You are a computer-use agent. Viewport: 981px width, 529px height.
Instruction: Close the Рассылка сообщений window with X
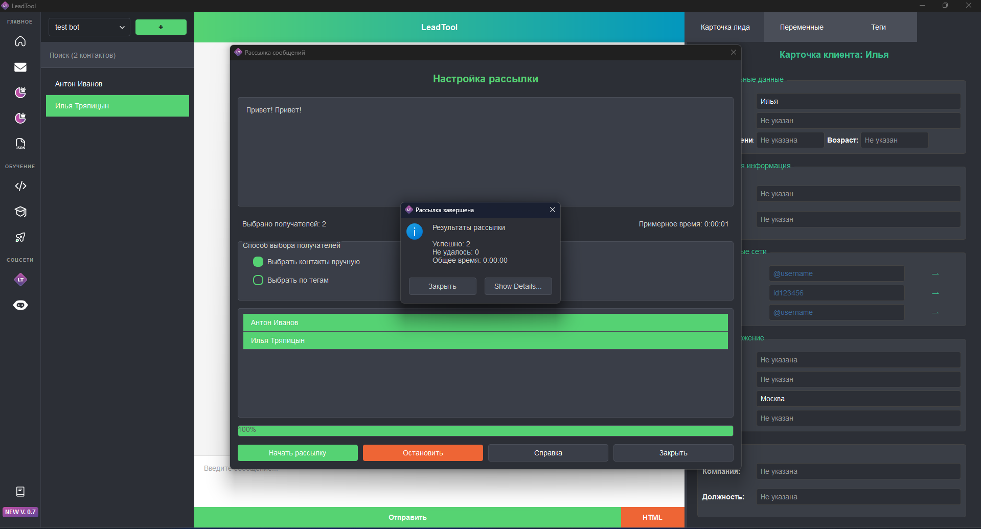tap(734, 53)
